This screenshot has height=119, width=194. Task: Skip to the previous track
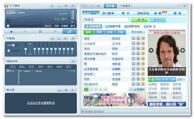click(x=25, y=31)
